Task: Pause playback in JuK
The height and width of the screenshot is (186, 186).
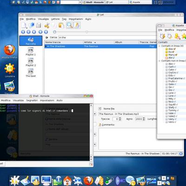Action: tap(28, 32)
